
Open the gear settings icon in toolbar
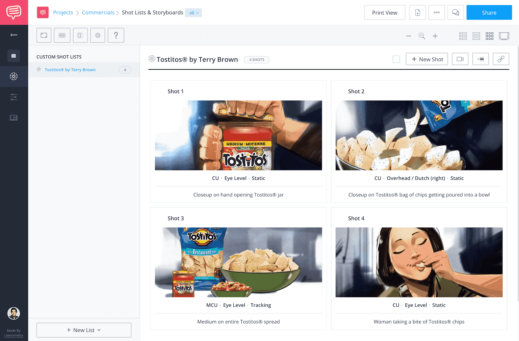click(x=98, y=35)
